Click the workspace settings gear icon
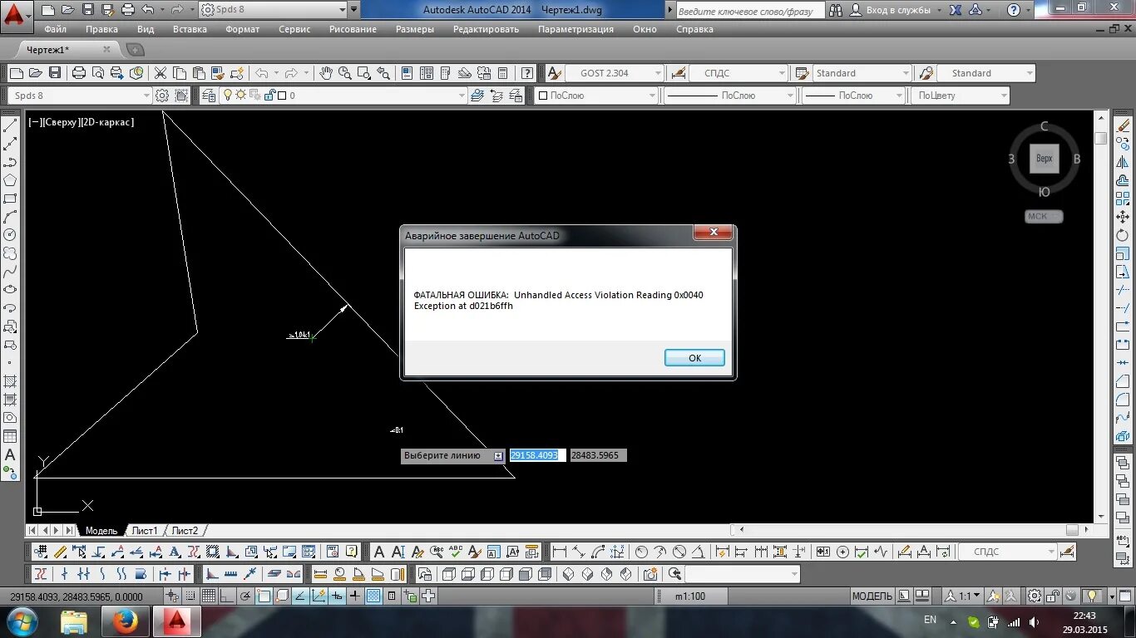The image size is (1136, 638). coord(162,96)
